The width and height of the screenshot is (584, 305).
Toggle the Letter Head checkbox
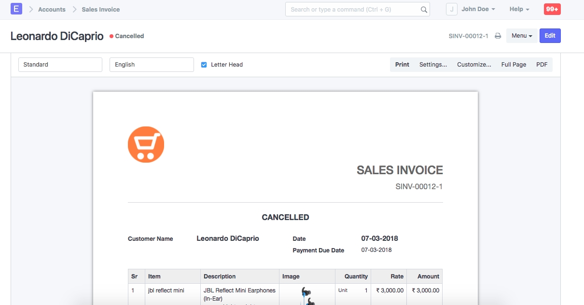pyautogui.click(x=204, y=65)
